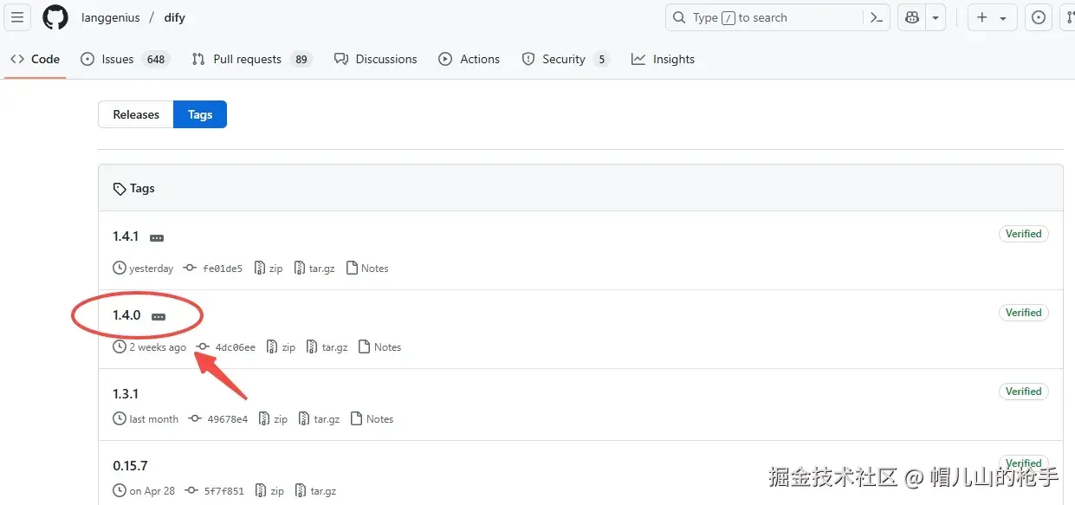Select the Releases toggle button
Screen dimensions: 1075x505
click(x=136, y=114)
